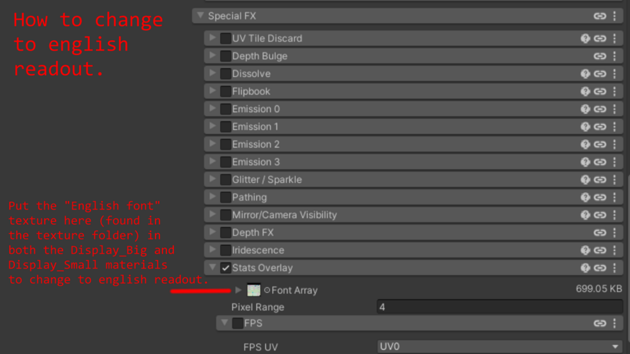The height and width of the screenshot is (354, 630).
Task: Disable the Stats Overlay checkbox
Action: (x=226, y=268)
